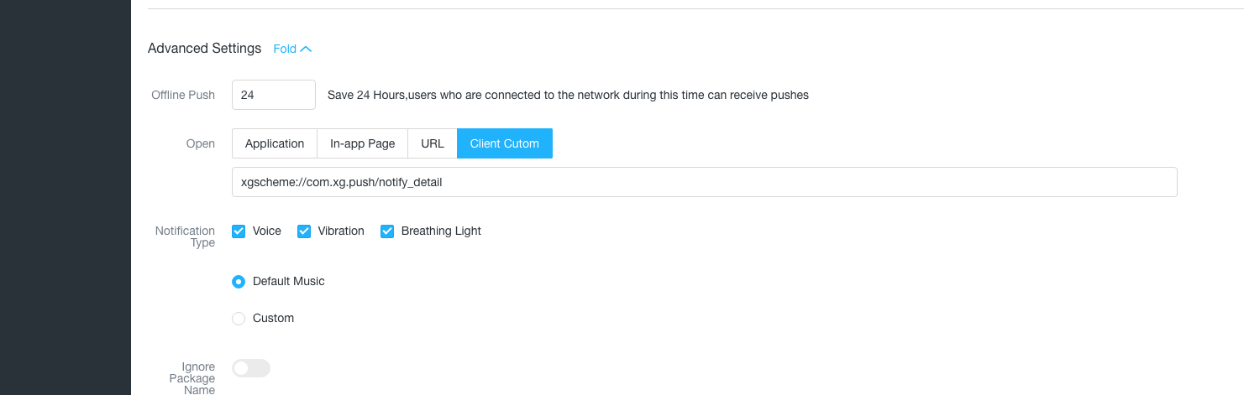
Task: Select the Client Cutom option
Action: click(x=505, y=143)
